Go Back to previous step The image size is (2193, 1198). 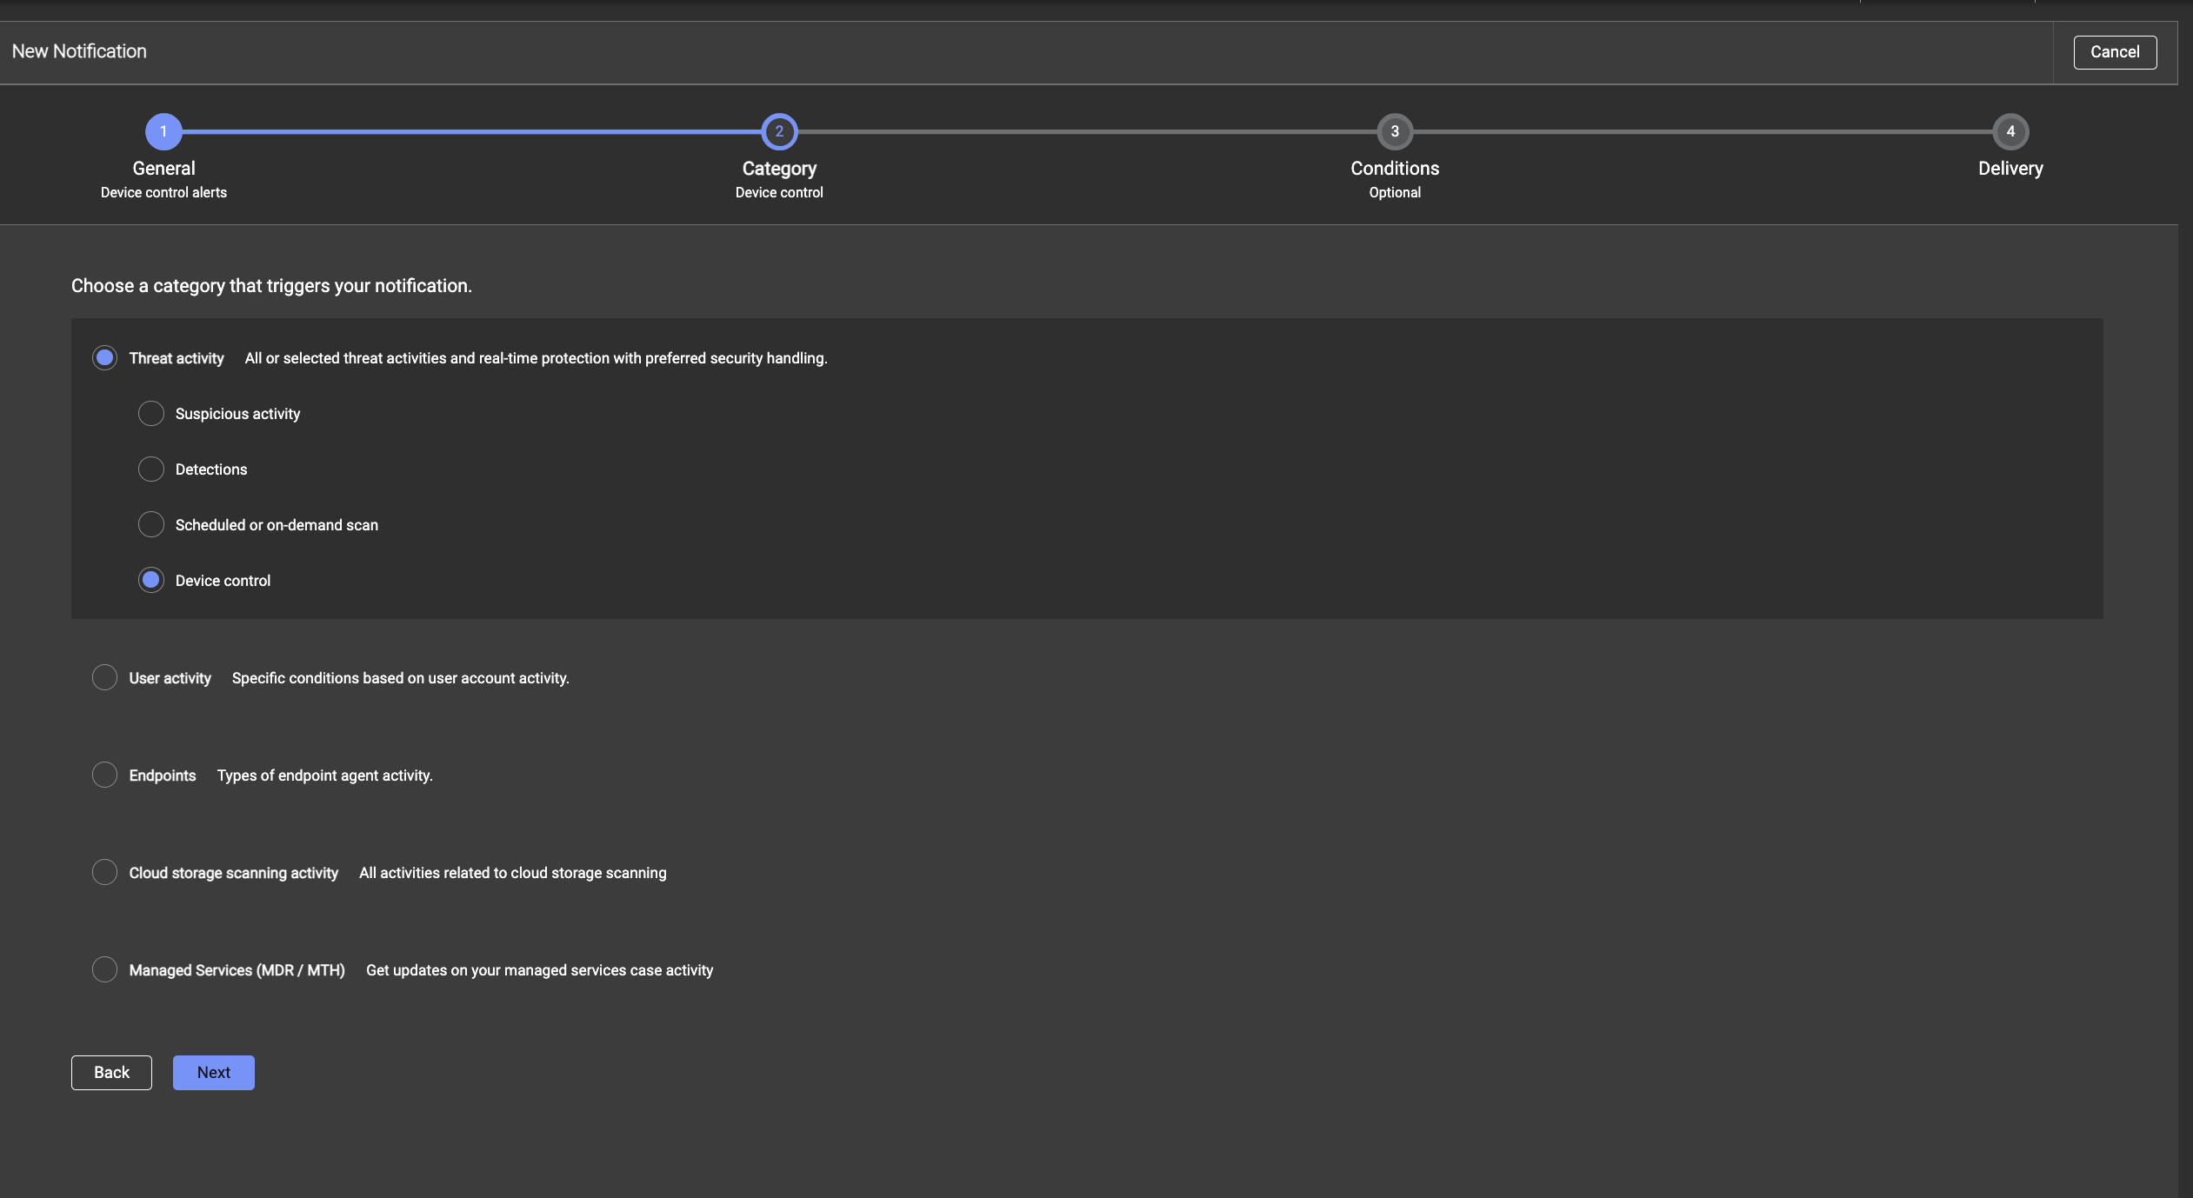click(111, 1073)
